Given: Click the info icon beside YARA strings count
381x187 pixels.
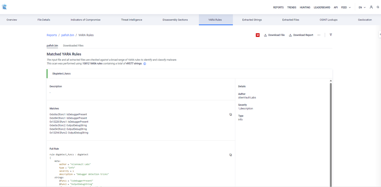Looking at the screenshot, I should coord(145,64).
